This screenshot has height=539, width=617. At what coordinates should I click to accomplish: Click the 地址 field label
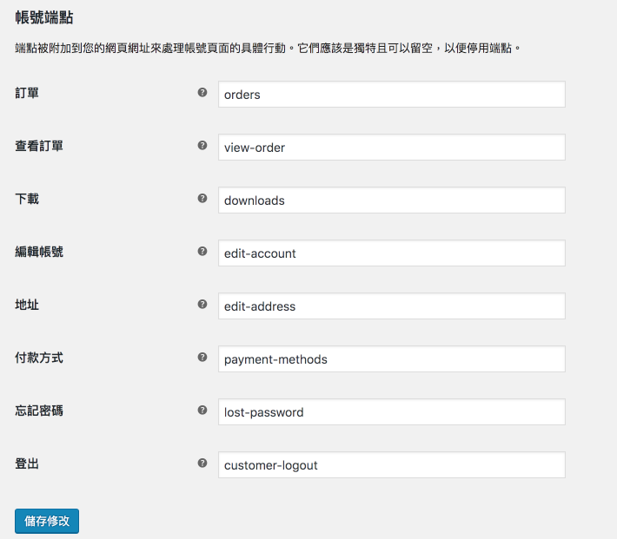(x=27, y=305)
